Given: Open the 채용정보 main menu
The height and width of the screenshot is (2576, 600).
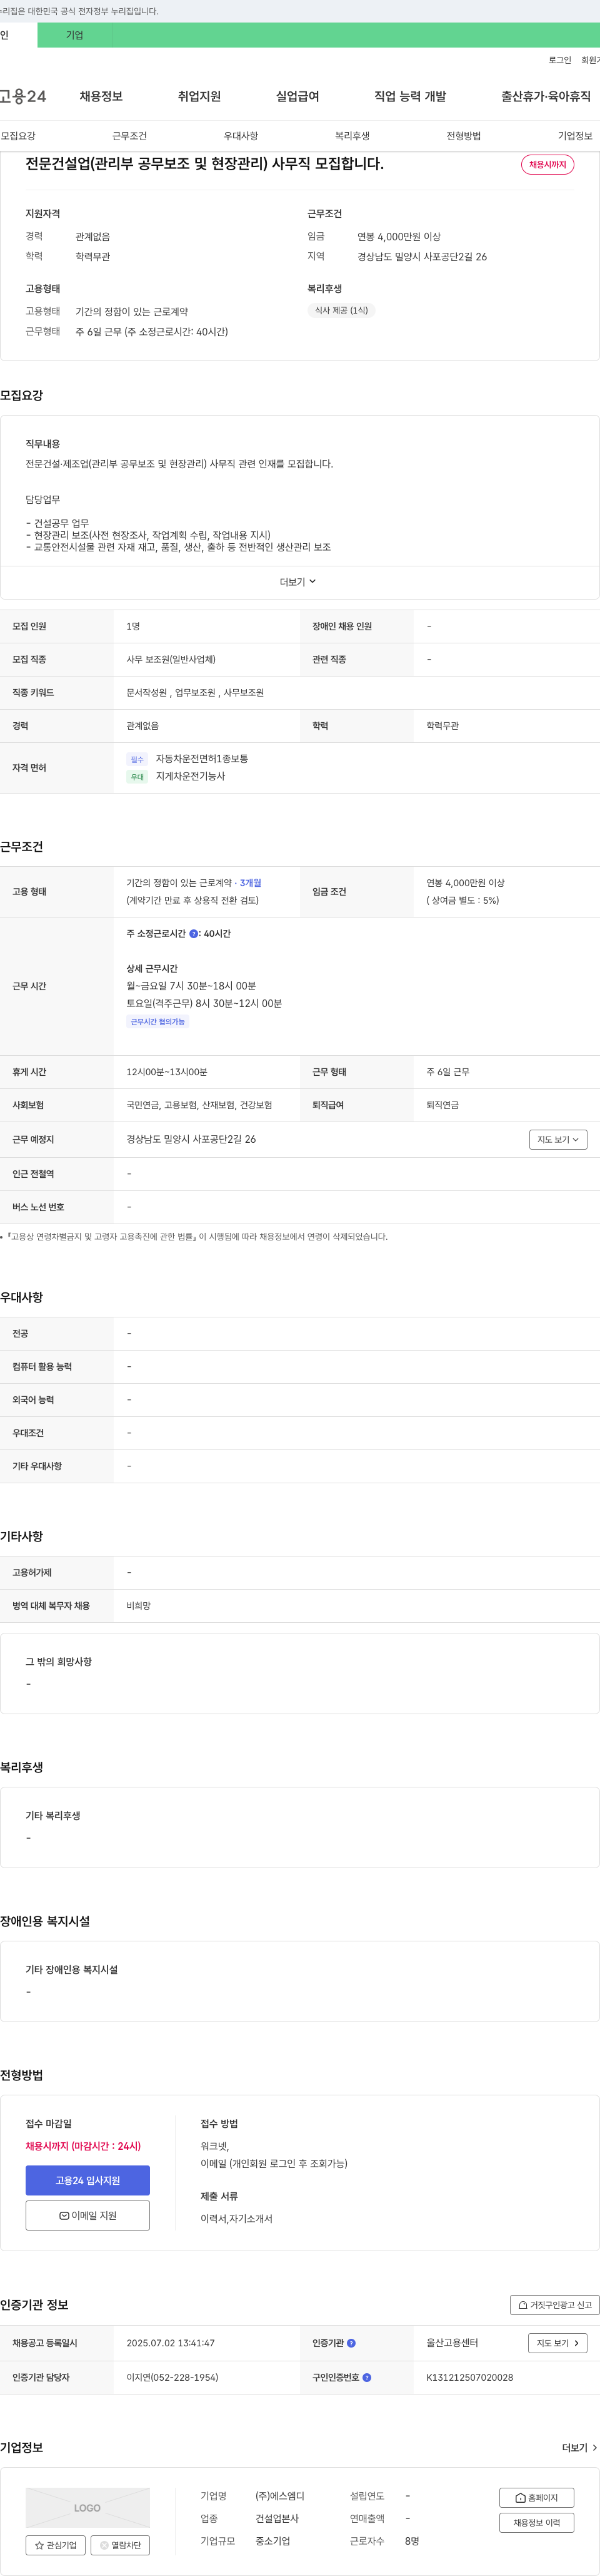Looking at the screenshot, I should (101, 96).
